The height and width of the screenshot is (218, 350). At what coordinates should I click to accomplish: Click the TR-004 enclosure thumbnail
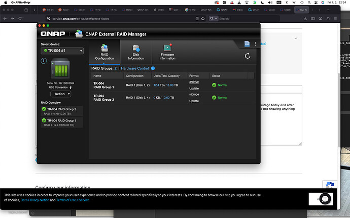pos(60,68)
